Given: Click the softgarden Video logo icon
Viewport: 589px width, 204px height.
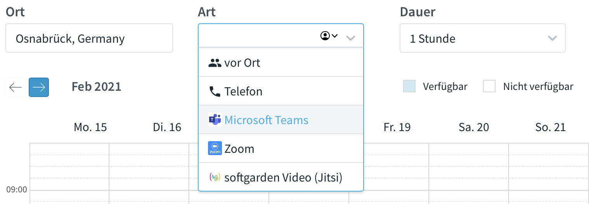Looking at the screenshot, I should pos(215,177).
